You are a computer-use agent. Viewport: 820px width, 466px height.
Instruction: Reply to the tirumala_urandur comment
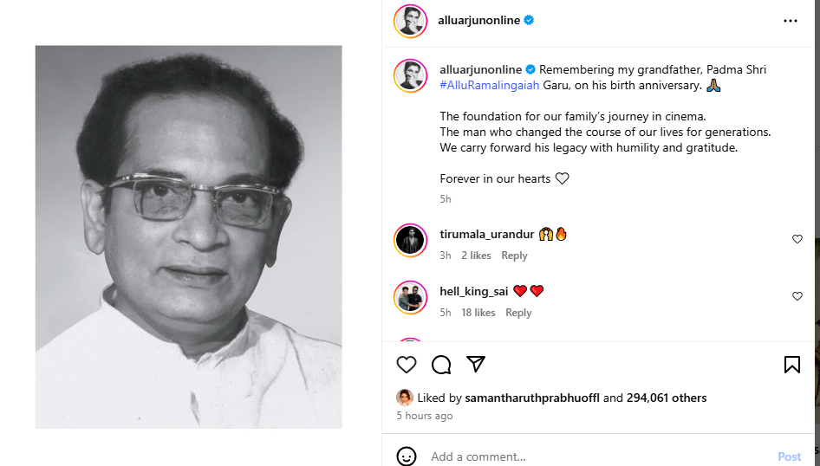[x=514, y=256]
